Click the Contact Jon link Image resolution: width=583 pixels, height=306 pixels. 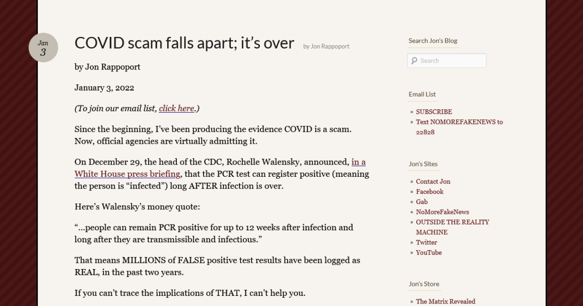click(x=433, y=181)
